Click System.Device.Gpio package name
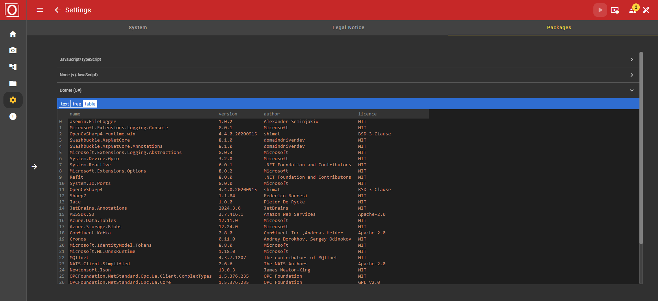This screenshot has width=658, height=301. pyautogui.click(x=94, y=159)
